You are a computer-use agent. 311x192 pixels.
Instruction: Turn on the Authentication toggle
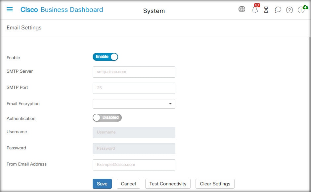pos(107,118)
